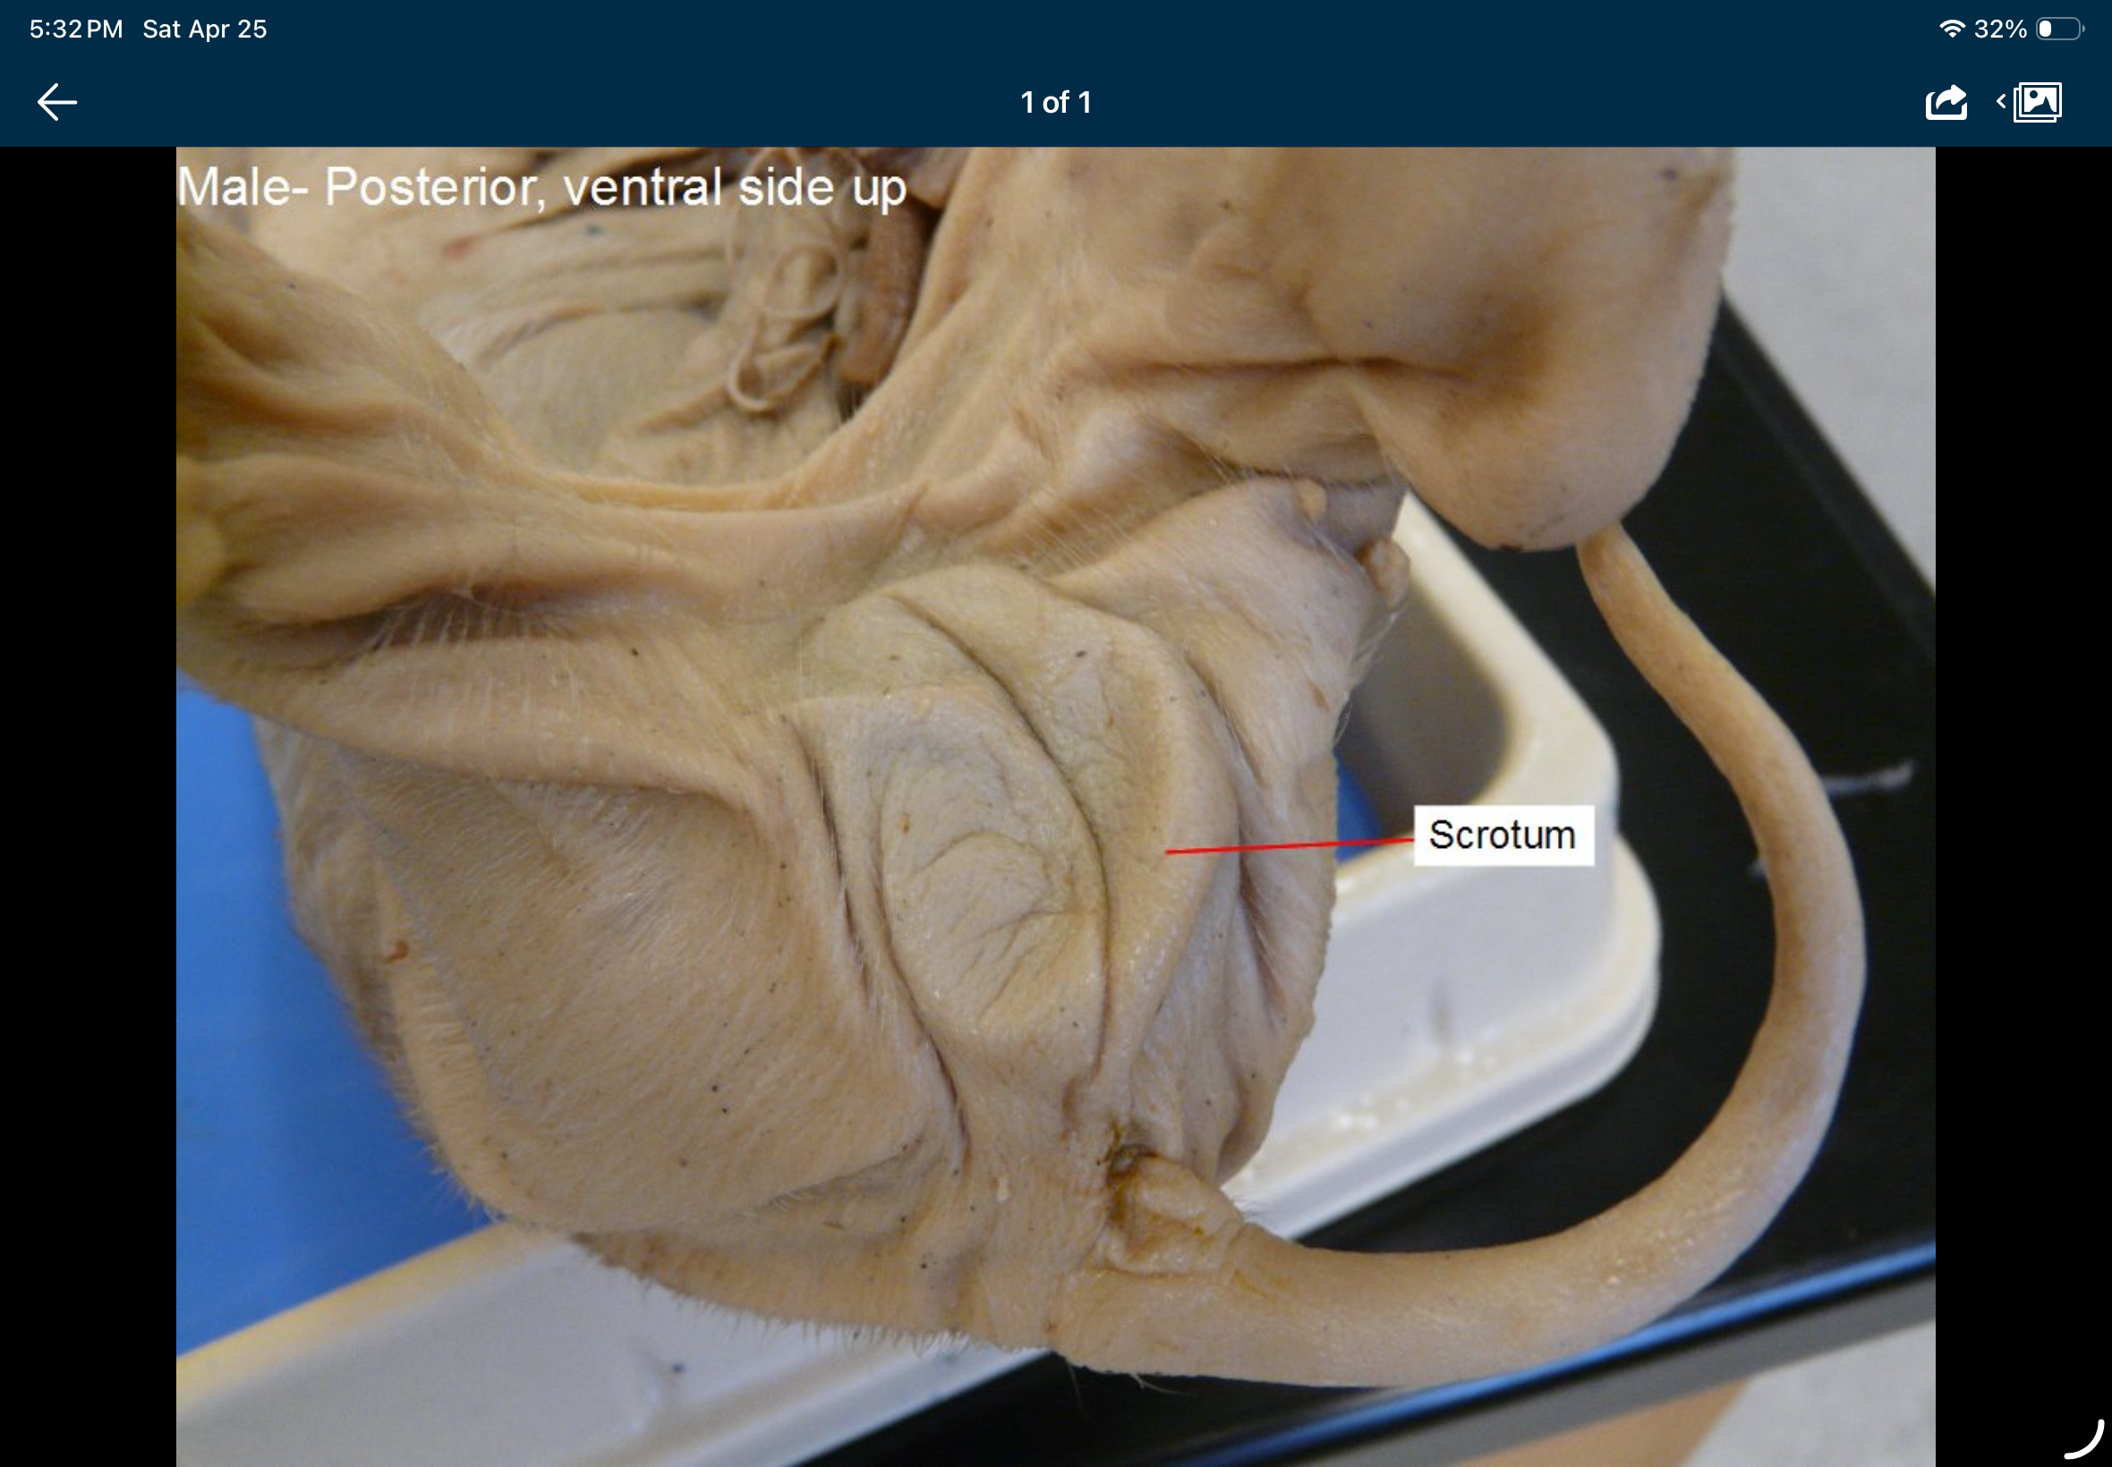The height and width of the screenshot is (1467, 2112).
Task: Tap the 'Sat Apr 25' date
Action: tap(204, 30)
